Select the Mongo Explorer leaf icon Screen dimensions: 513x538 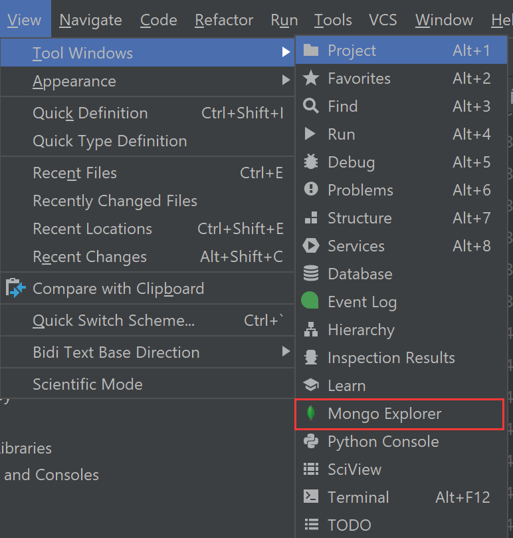point(310,413)
